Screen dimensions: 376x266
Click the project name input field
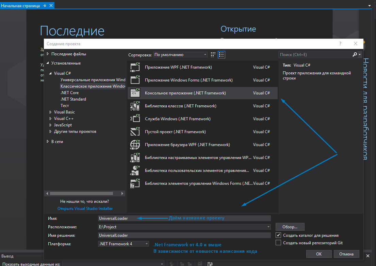(x=184, y=218)
